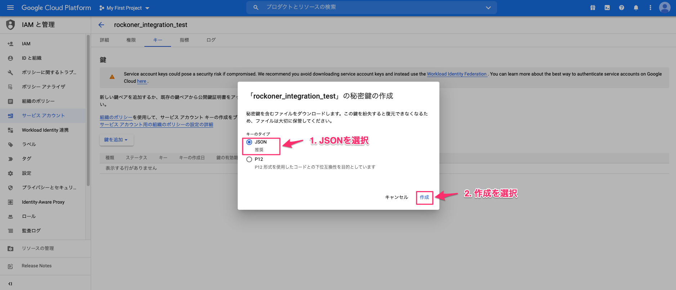Click the ステータス column header
Image resolution: width=676 pixels, height=290 pixels.
pos(136,158)
